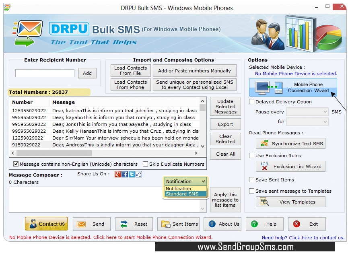350x253 pixels.
Task: Click Add or Paste numbers Manually
Action: [x=194, y=70]
